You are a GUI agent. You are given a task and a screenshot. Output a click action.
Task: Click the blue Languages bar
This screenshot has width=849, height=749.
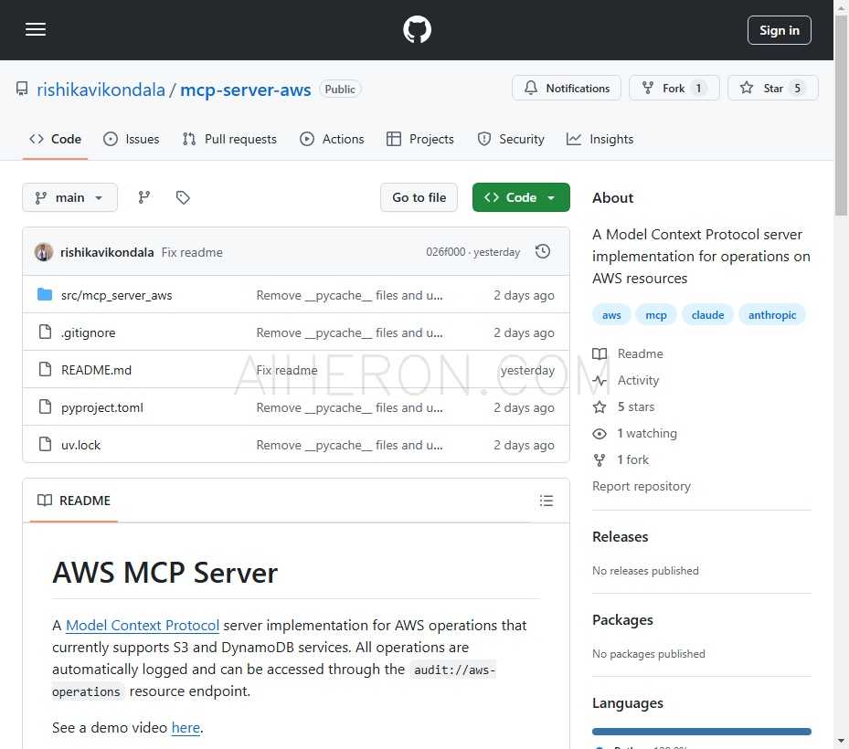702,732
